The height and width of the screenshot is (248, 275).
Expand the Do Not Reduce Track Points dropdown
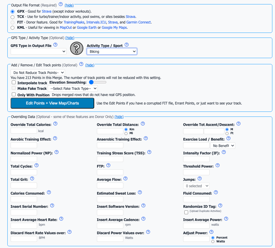(38, 72)
